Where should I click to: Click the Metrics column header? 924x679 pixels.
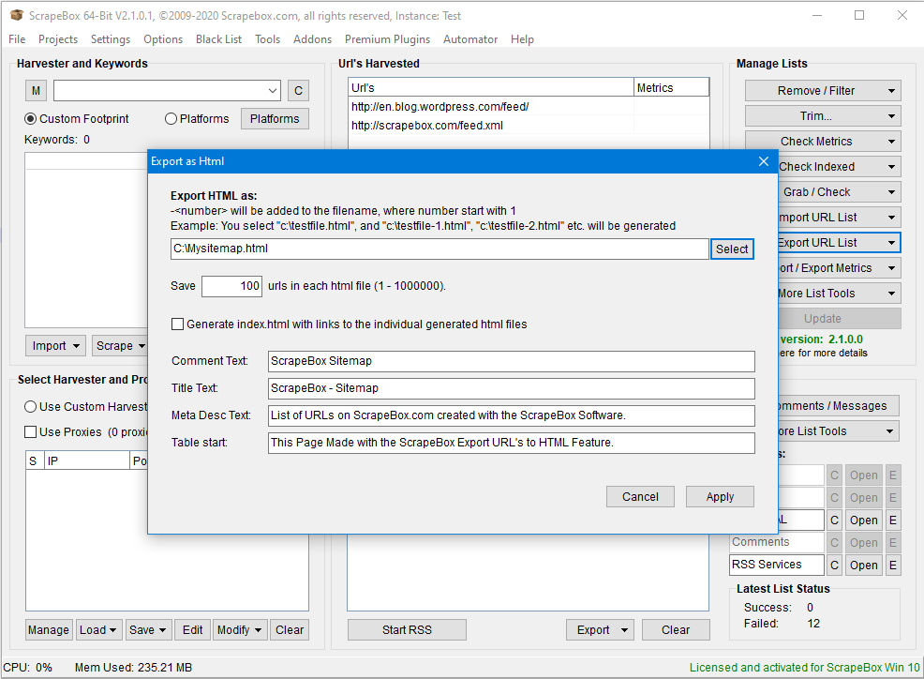(x=671, y=87)
